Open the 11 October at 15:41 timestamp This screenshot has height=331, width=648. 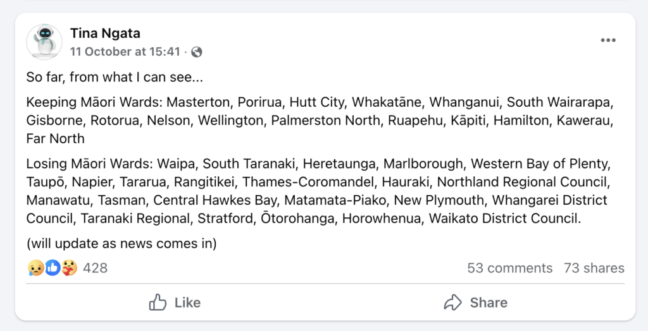pos(125,52)
